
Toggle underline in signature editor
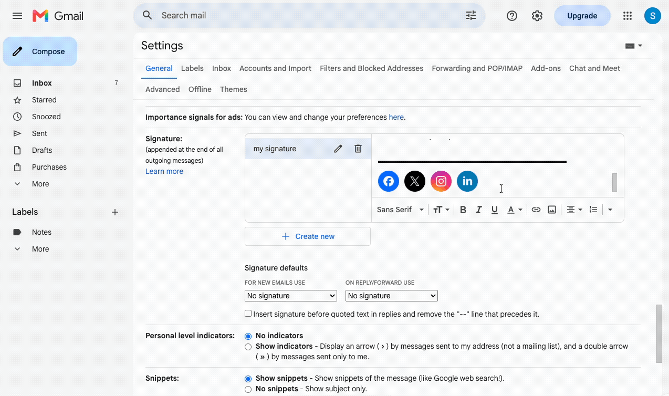click(495, 210)
